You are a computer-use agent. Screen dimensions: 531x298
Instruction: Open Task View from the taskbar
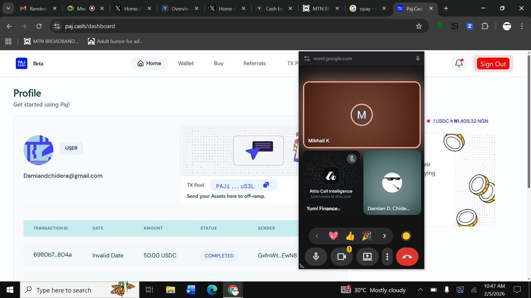(x=149, y=290)
